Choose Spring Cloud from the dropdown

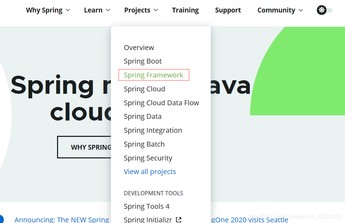[x=144, y=89]
